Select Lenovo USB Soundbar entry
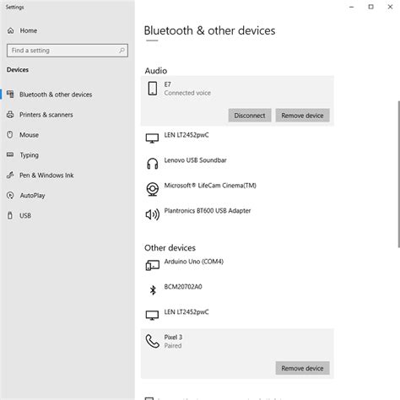Image resolution: width=400 pixels, height=400 pixels. [195, 160]
